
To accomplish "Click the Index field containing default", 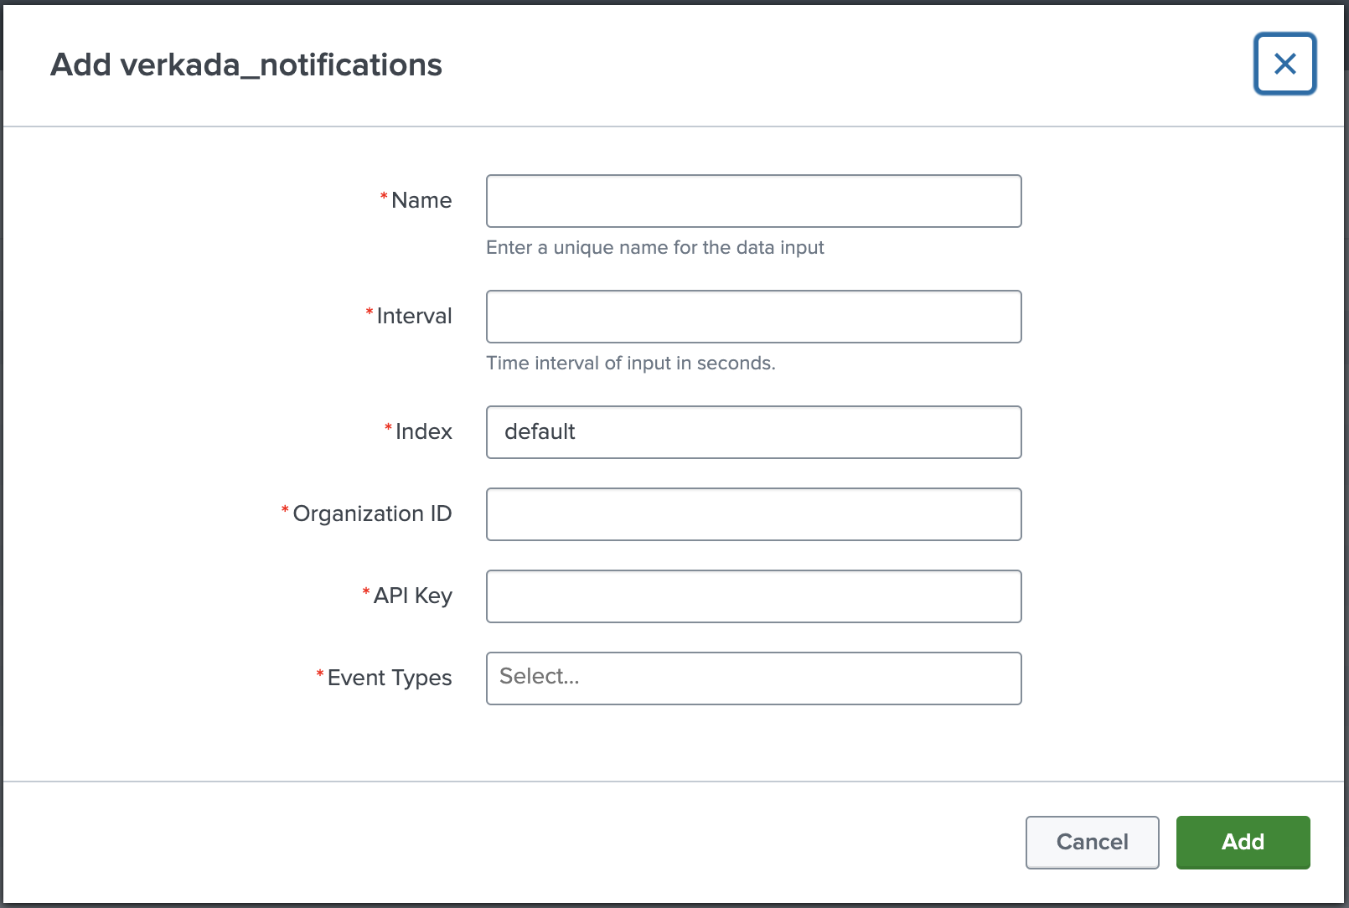I will click(x=753, y=432).
